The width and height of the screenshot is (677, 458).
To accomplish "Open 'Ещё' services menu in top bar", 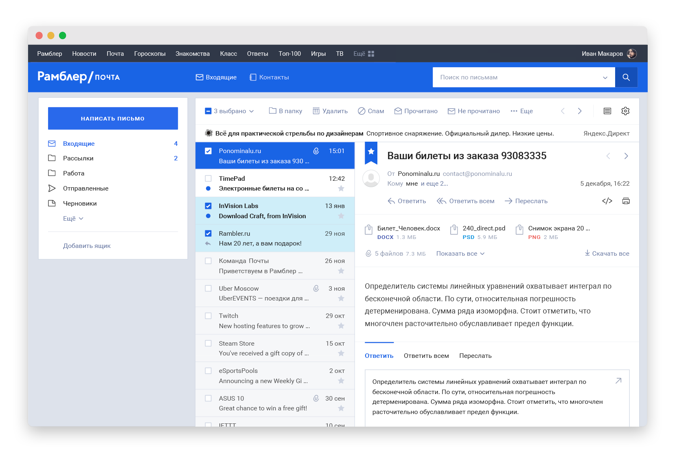I will point(364,54).
